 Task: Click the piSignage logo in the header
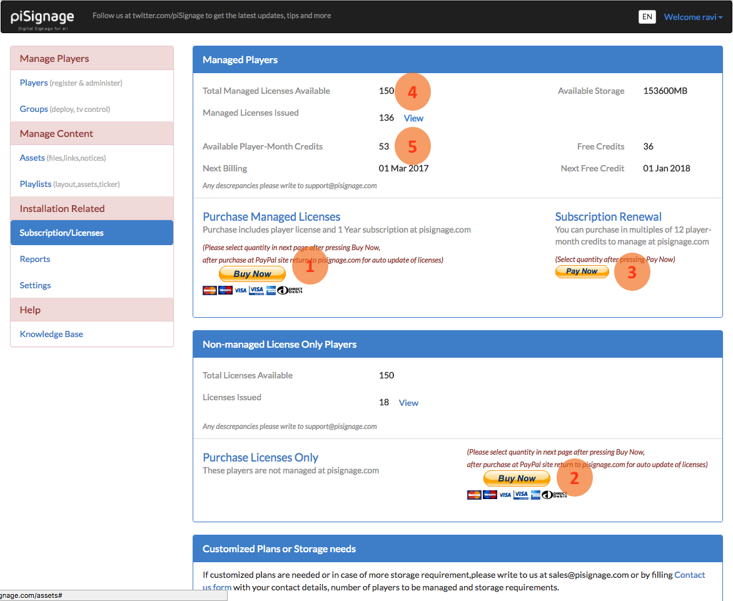coord(41,17)
